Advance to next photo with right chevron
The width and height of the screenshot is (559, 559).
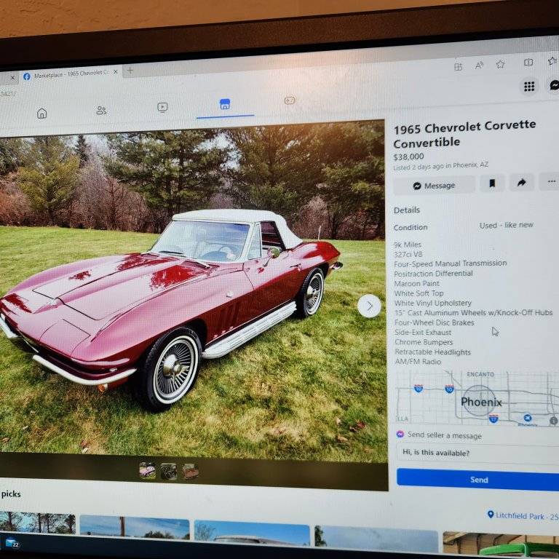[x=369, y=306]
